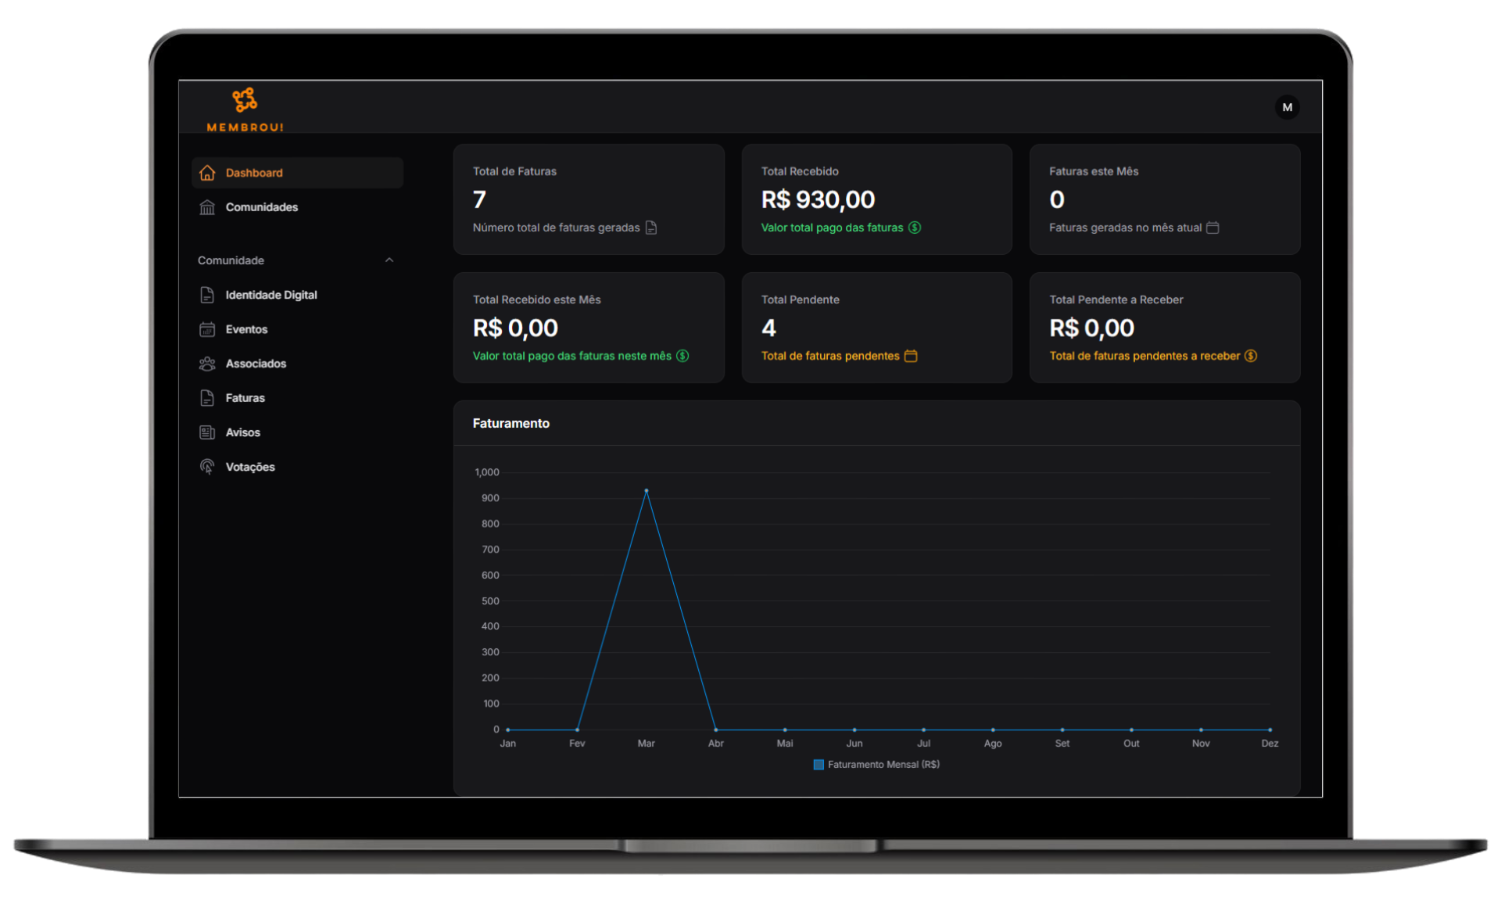Screen dimensions: 1501x918
Task: Click the Comunidades building icon
Action: (206, 207)
